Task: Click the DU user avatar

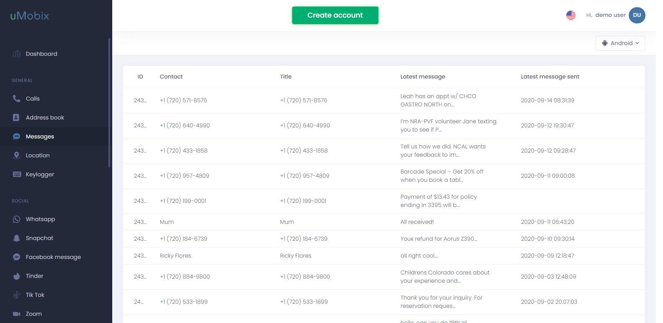Action: click(x=637, y=15)
